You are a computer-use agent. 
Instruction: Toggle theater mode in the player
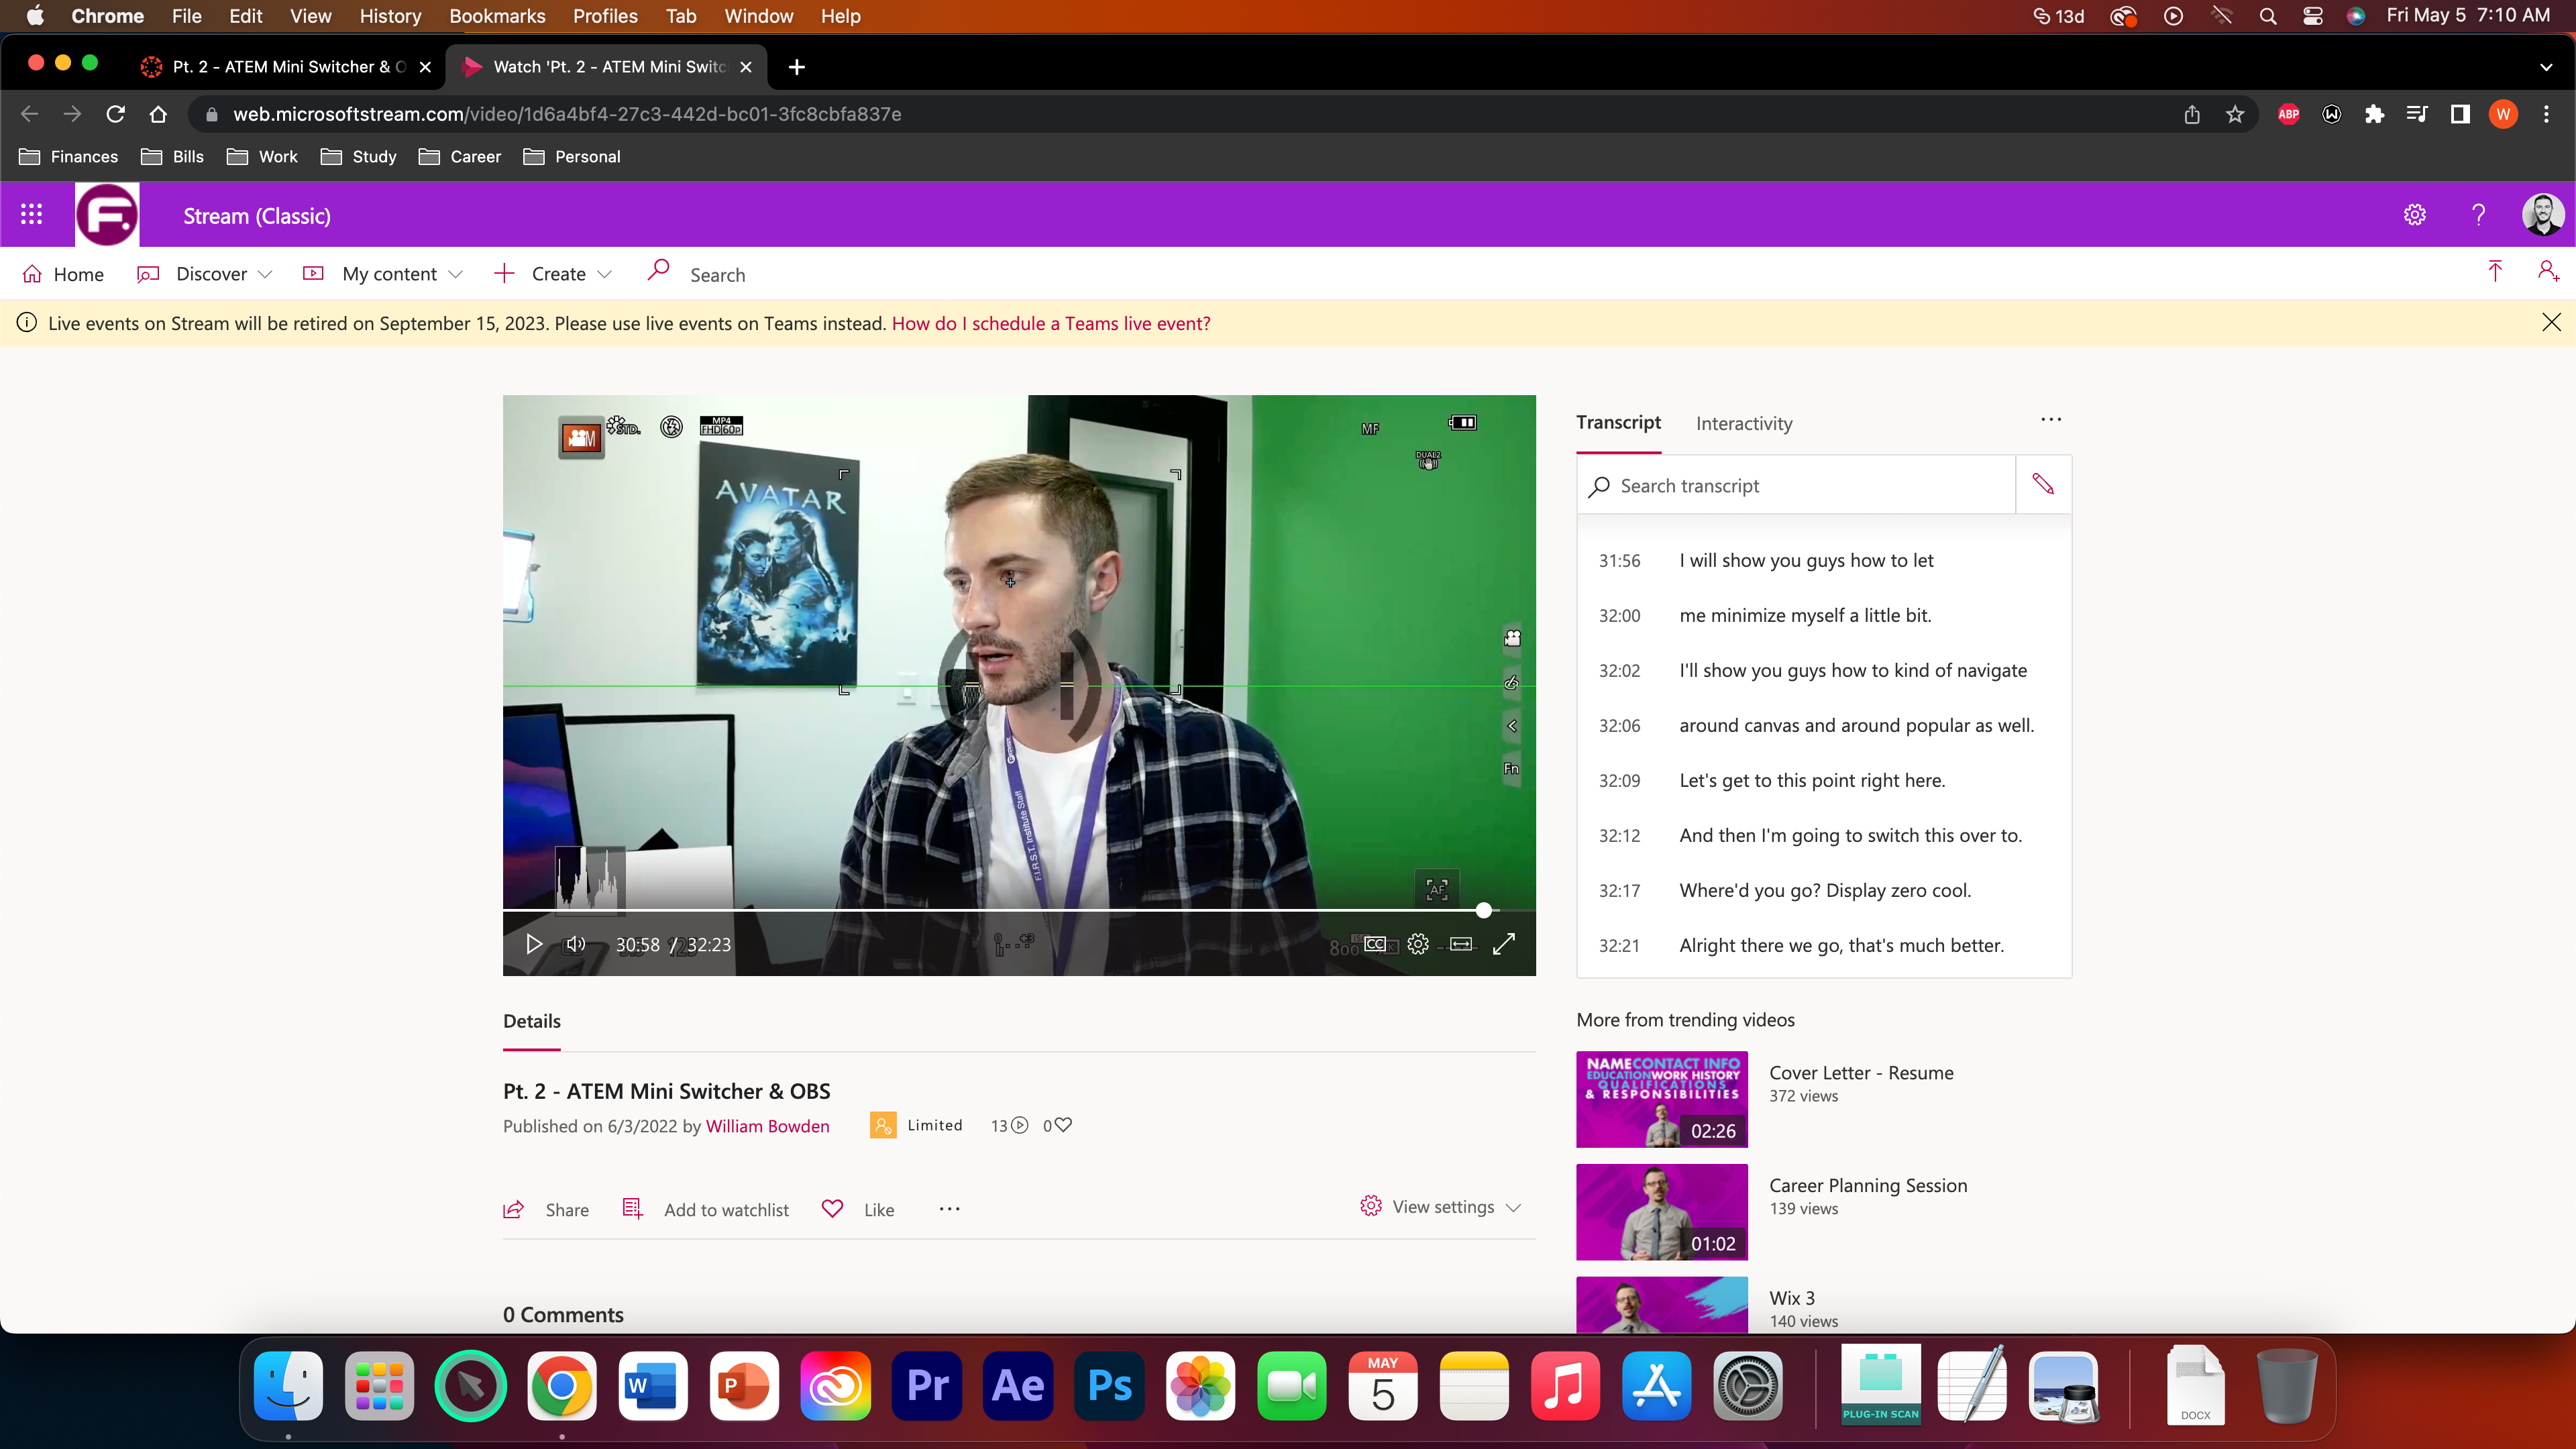[x=1461, y=944]
